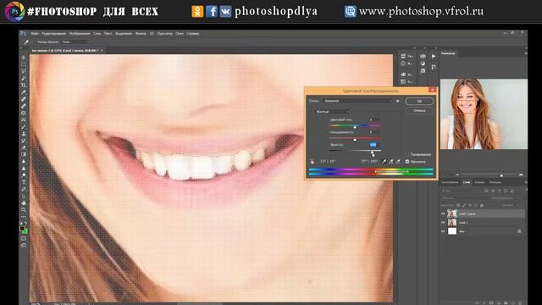
Task: Click the zoom-in icon in Navigator
Action: 521,175
